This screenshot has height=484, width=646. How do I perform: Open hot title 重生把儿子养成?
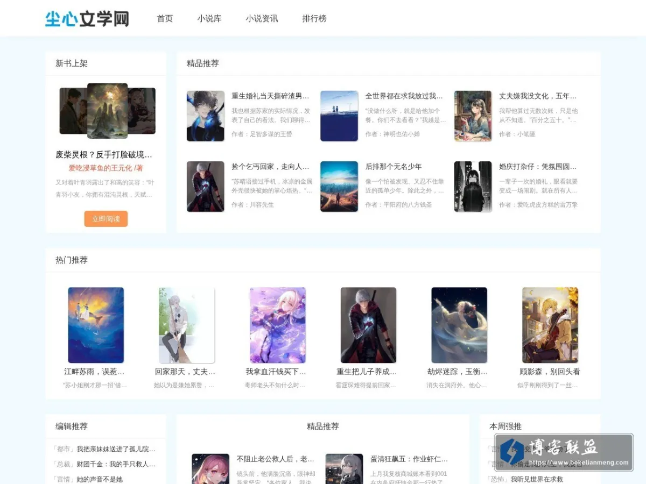pyautogui.click(x=367, y=372)
